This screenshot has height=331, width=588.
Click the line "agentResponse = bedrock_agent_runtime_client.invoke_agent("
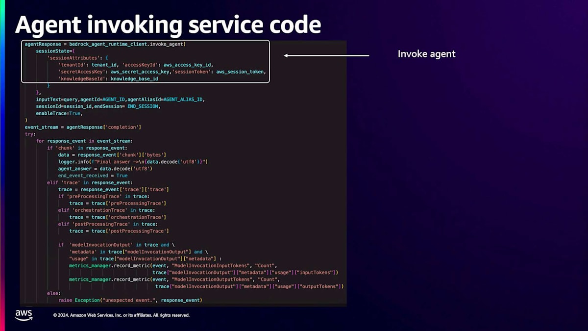click(105, 44)
